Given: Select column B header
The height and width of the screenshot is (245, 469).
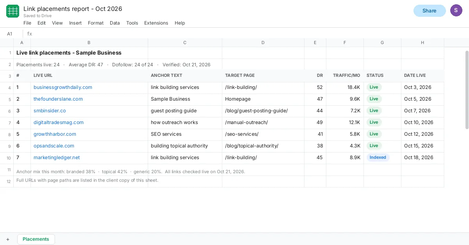Looking at the screenshot, I should pyautogui.click(x=89, y=43).
